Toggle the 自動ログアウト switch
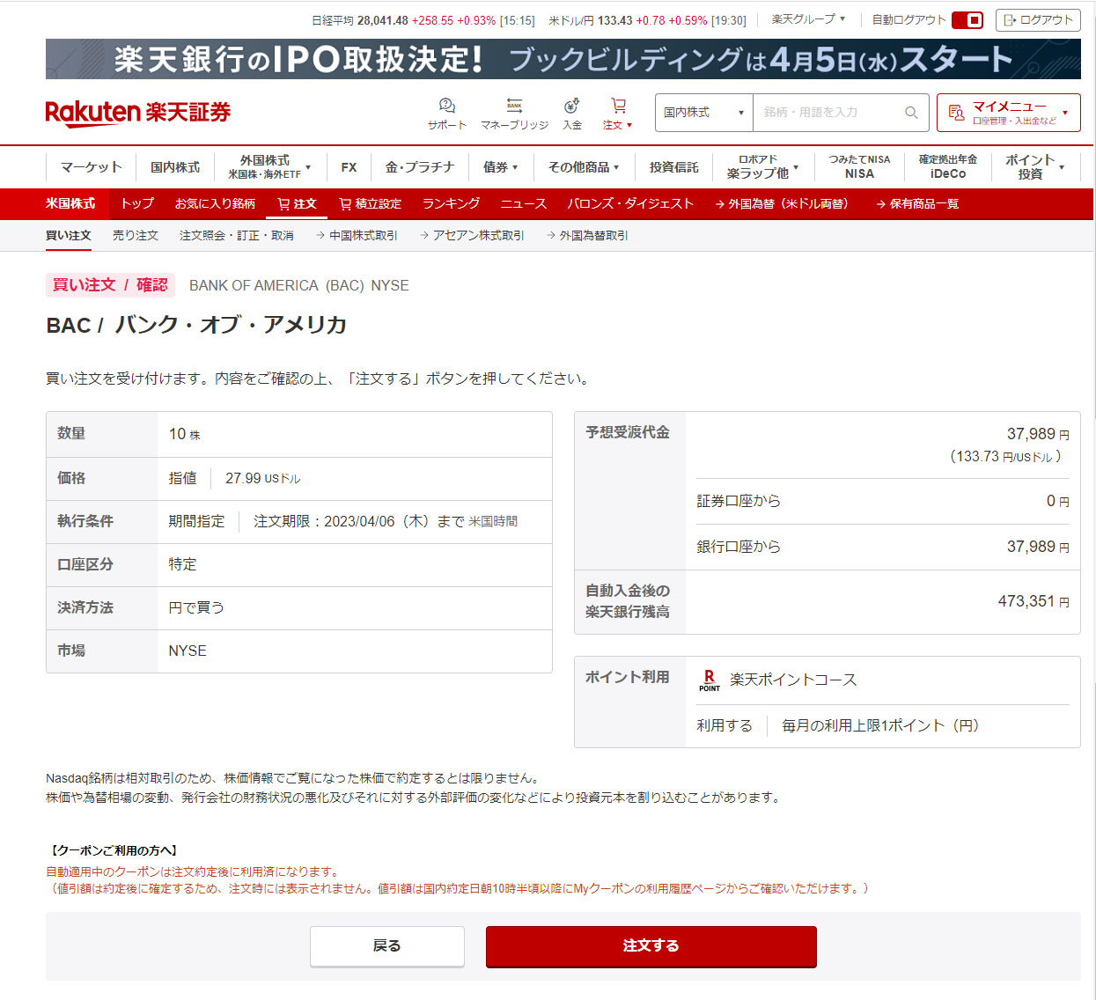The width and height of the screenshot is (1096, 1000). (x=967, y=20)
